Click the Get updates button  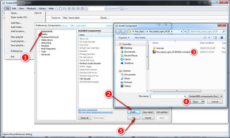162,112
